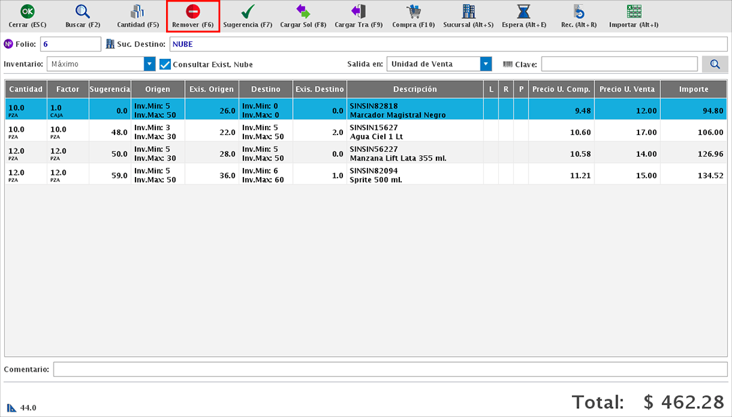This screenshot has height=417, width=732.
Task: Import spreadsheet via Importar (Alt+I)
Action: click(634, 12)
